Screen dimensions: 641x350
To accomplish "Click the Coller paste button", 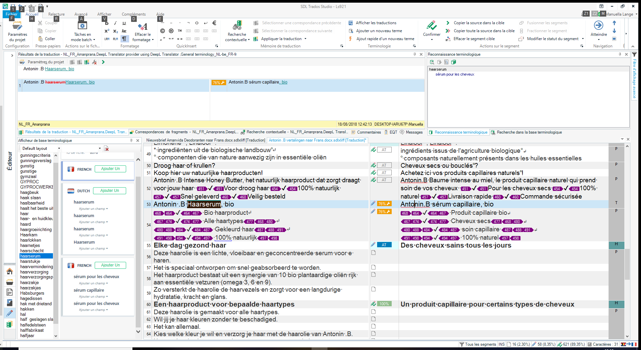I will [x=46, y=39].
